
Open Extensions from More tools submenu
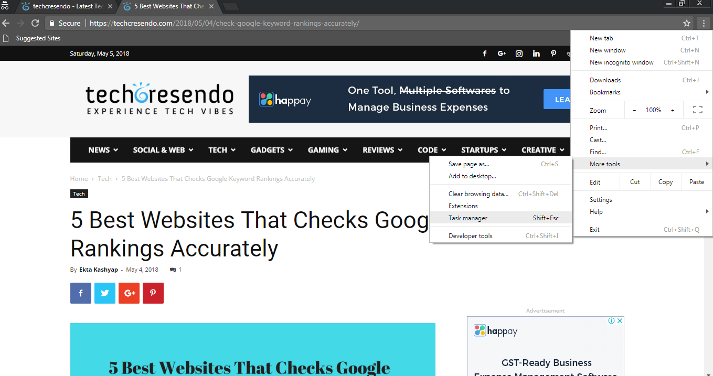[x=501, y=206]
